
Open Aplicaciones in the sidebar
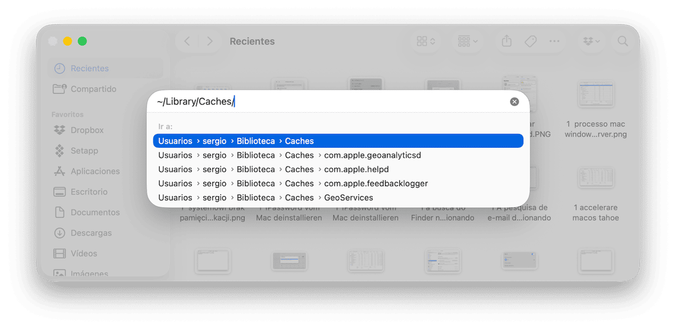click(105, 171)
